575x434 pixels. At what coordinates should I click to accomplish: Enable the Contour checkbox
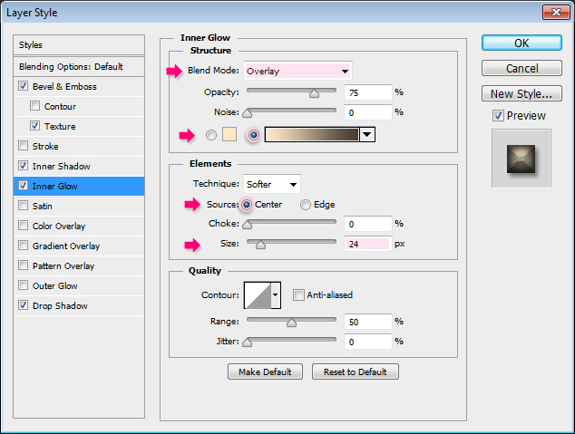pos(34,106)
